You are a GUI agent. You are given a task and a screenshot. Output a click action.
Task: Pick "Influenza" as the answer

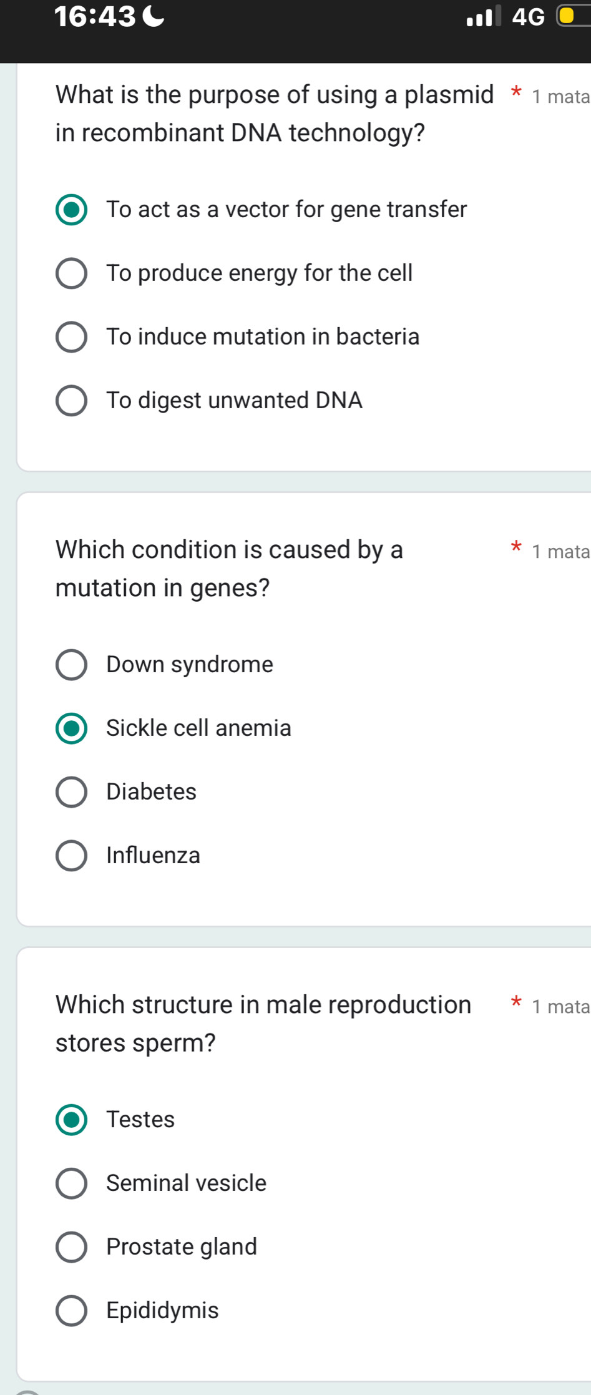[71, 855]
